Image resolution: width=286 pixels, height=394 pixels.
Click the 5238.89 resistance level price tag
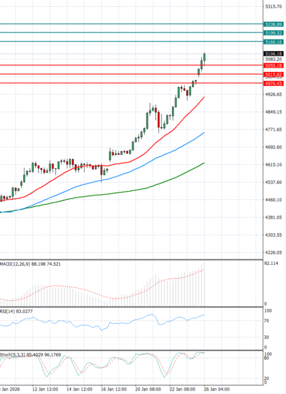click(x=273, y=24)
